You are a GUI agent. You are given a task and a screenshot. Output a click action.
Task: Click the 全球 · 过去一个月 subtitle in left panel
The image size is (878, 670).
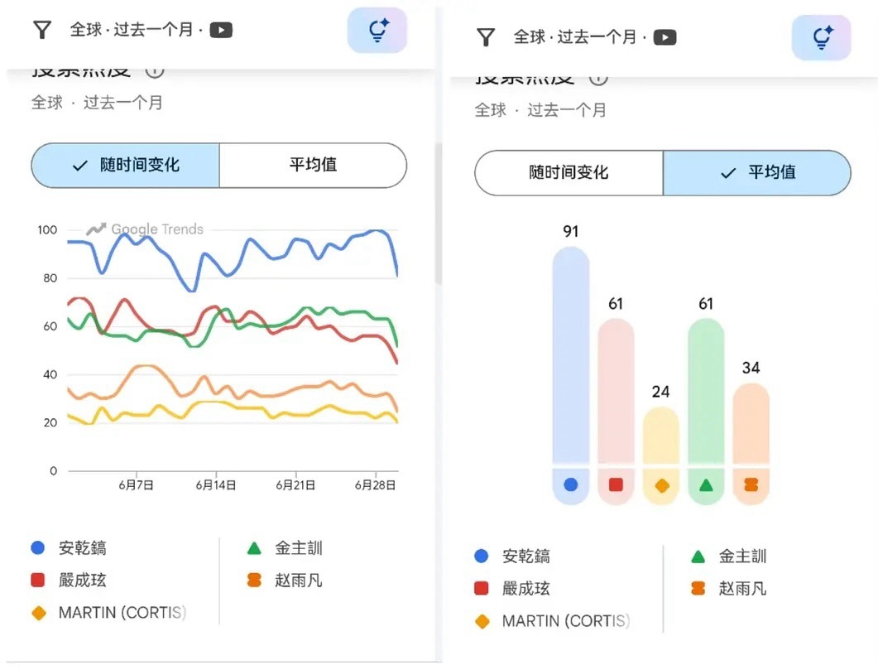[97, 103]
